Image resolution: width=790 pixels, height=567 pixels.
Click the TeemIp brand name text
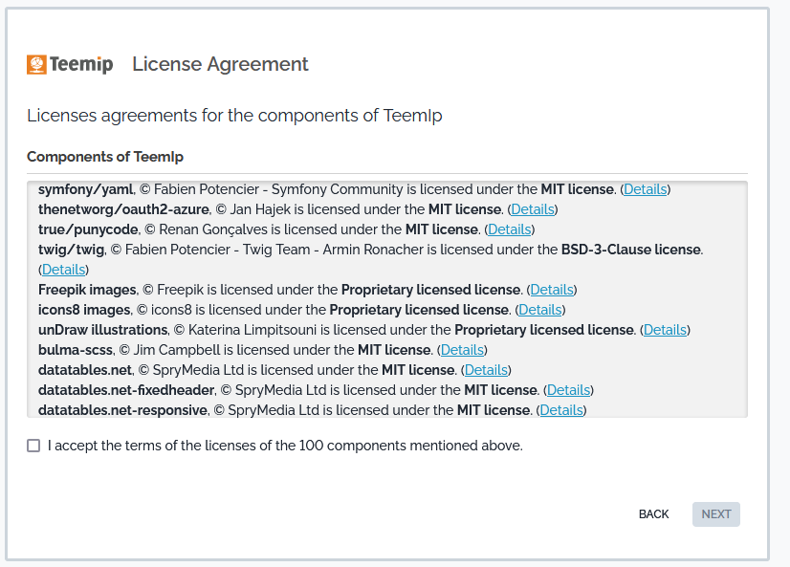coord(81,65)
